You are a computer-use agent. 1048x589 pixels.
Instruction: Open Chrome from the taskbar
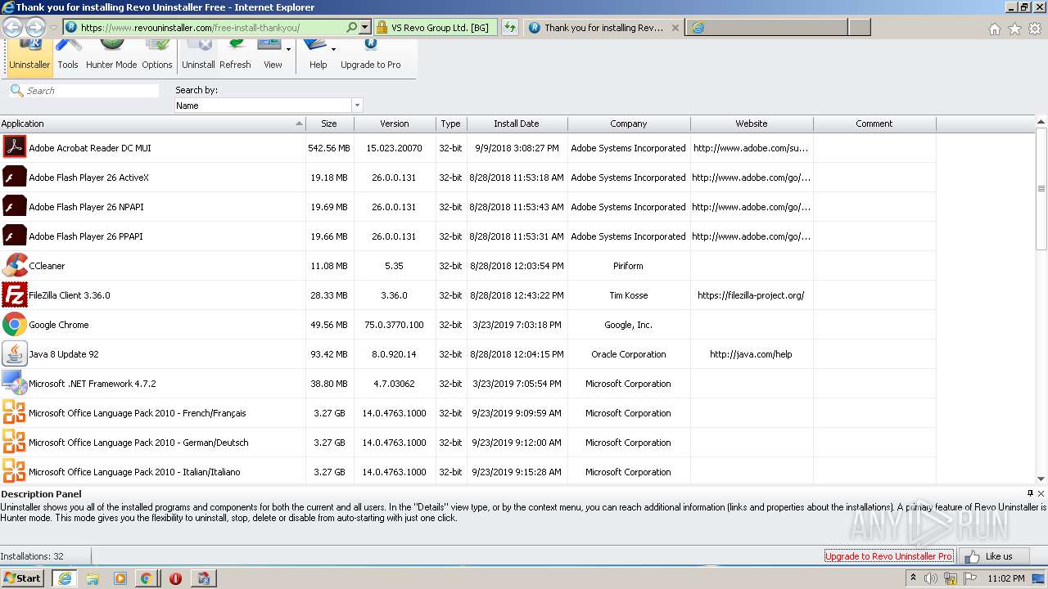[146, 578]
